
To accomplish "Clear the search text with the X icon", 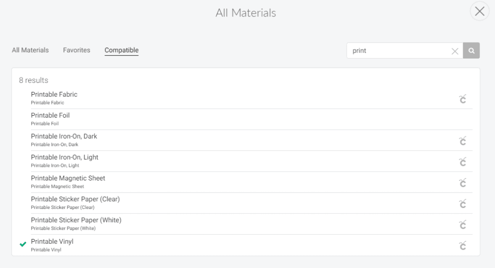I will (455, 51).
